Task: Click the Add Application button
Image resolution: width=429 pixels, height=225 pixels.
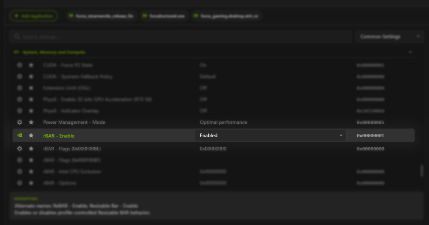Action: tap(34, 16)
